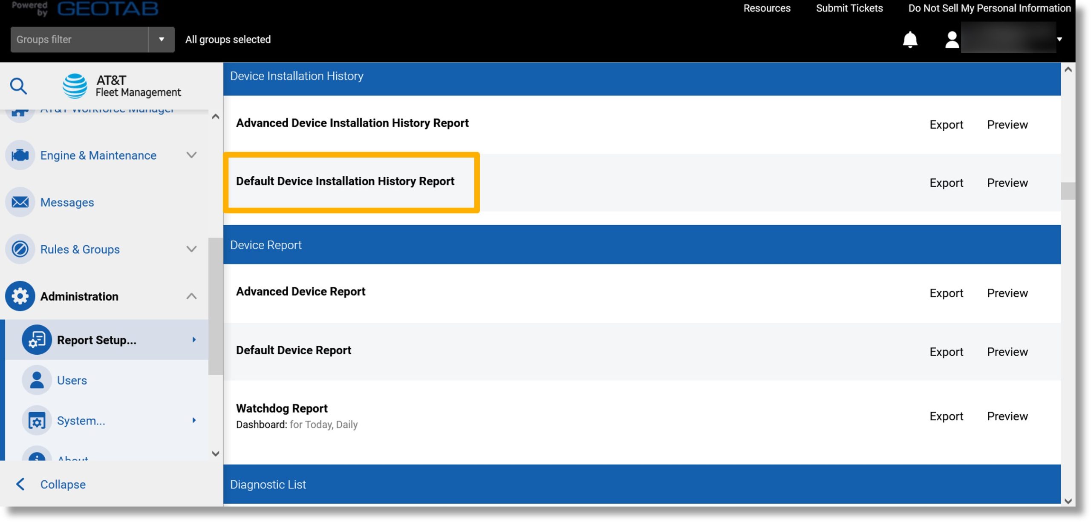Select Administration menu item

pos(79,296)
